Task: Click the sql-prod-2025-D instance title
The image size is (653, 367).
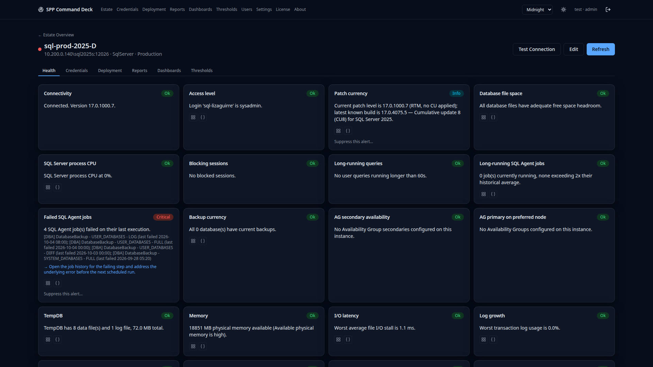Action: coord(70,46)
